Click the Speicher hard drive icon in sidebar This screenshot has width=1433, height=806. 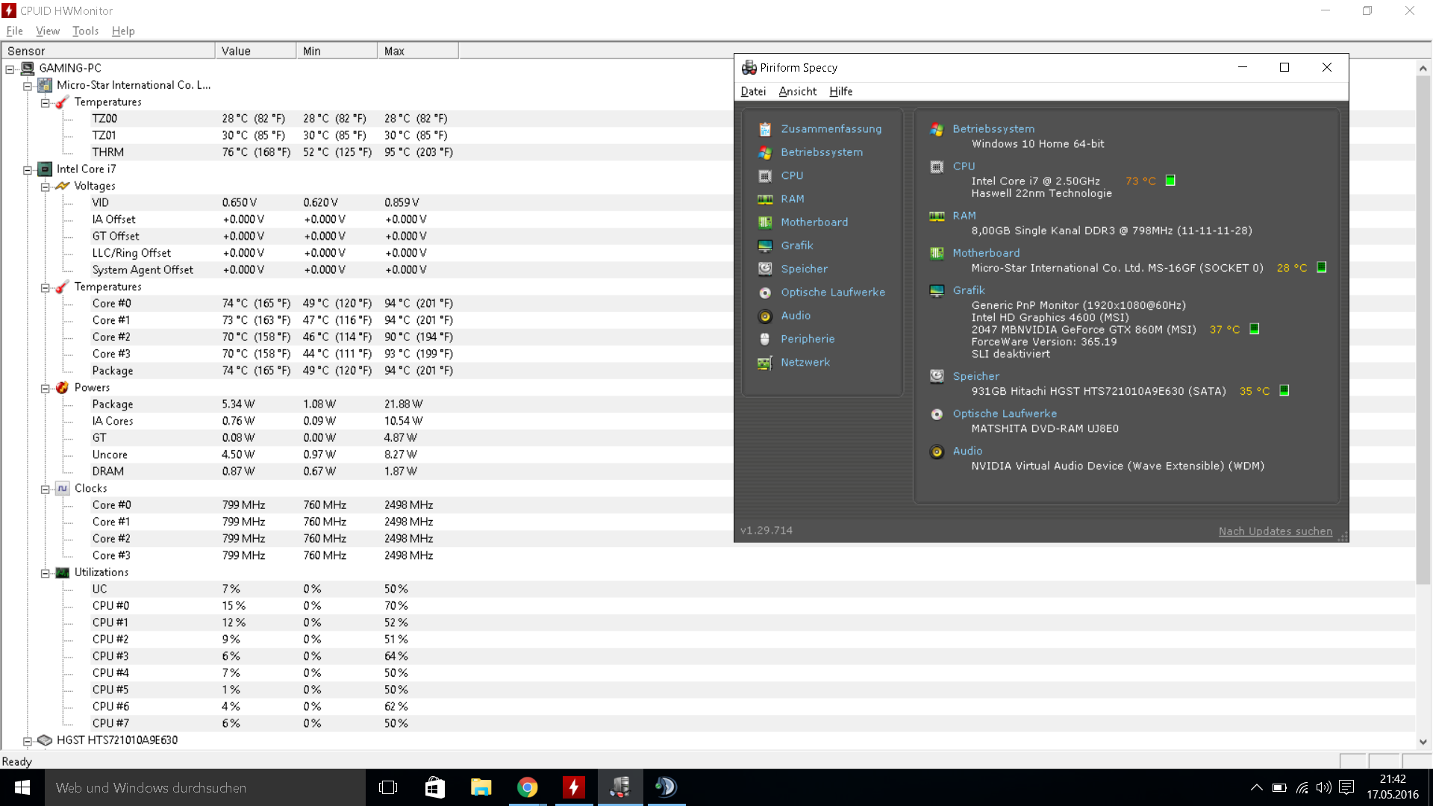click(x=765, y=269)
